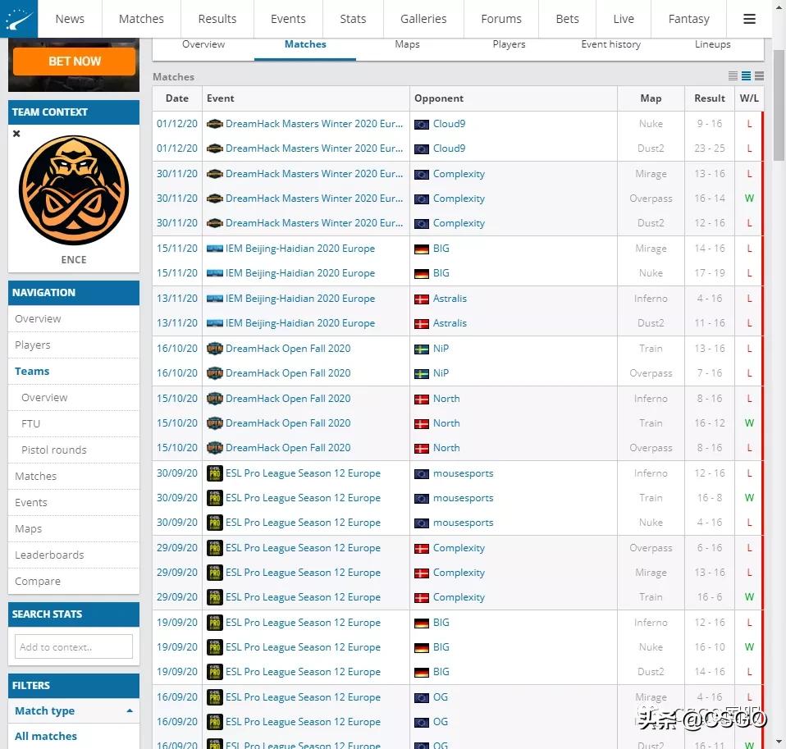Collapse the Match type filter section
This screenshot has width=786, height=749.
coord(129,710)
